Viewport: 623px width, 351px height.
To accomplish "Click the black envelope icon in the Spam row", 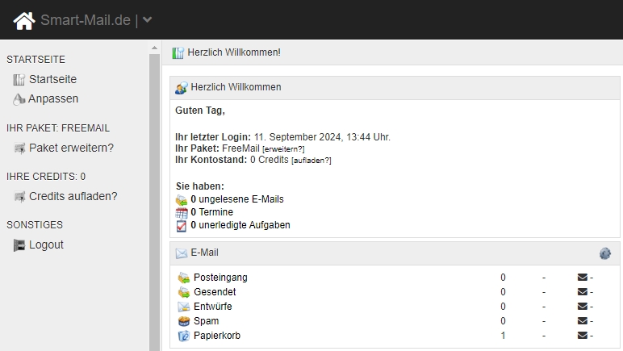I will point(583,321).
